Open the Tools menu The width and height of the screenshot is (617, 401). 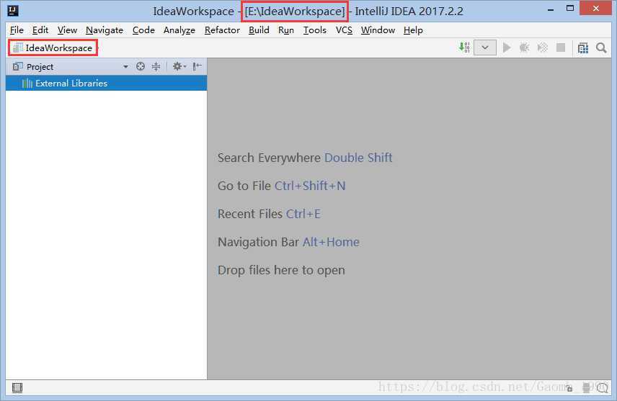[314, 30]
